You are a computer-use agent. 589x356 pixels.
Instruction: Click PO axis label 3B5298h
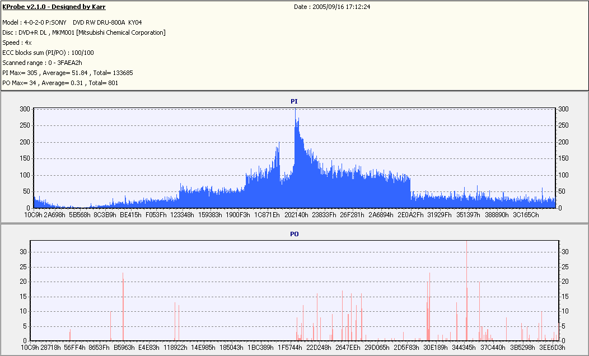[x=522, y=348]
